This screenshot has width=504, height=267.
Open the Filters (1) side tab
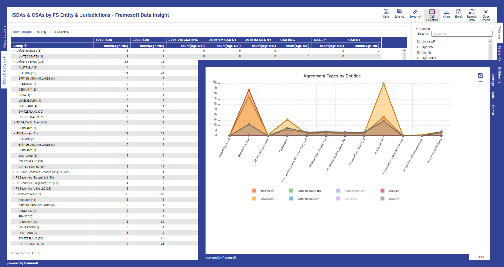(x=500, y=53)
